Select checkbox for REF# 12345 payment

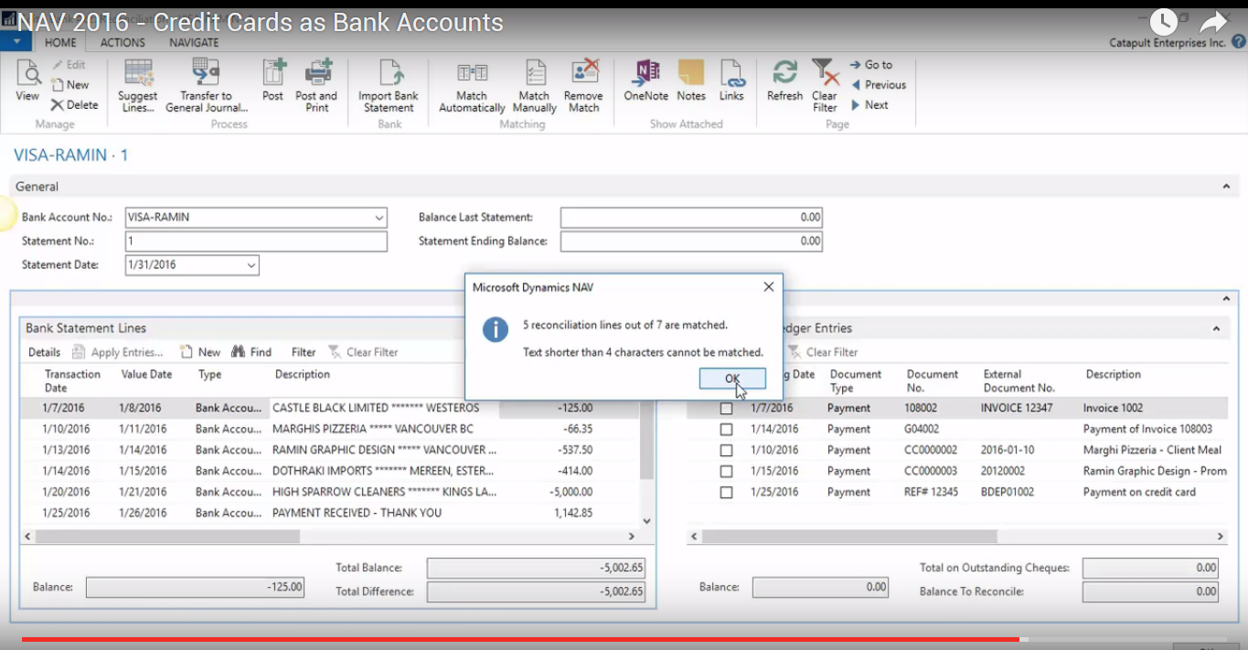[x=726, y=493]
